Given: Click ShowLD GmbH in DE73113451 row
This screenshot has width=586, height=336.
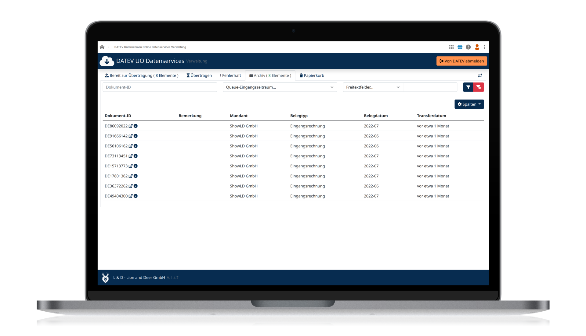Looking at the screenshot, I should pos(244,156).
